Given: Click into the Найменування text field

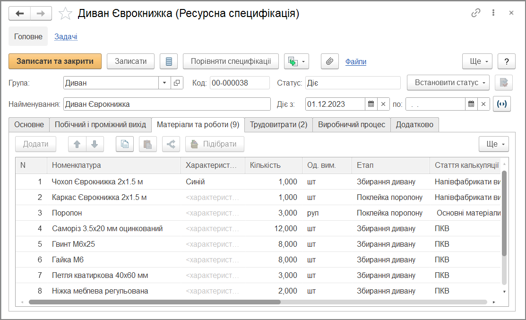Looking at the screenshot, I should (x=166, y=104).
